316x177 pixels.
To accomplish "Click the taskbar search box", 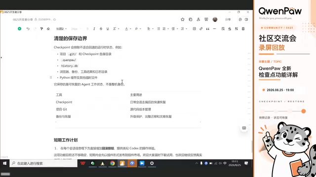I will pos(43,163).
